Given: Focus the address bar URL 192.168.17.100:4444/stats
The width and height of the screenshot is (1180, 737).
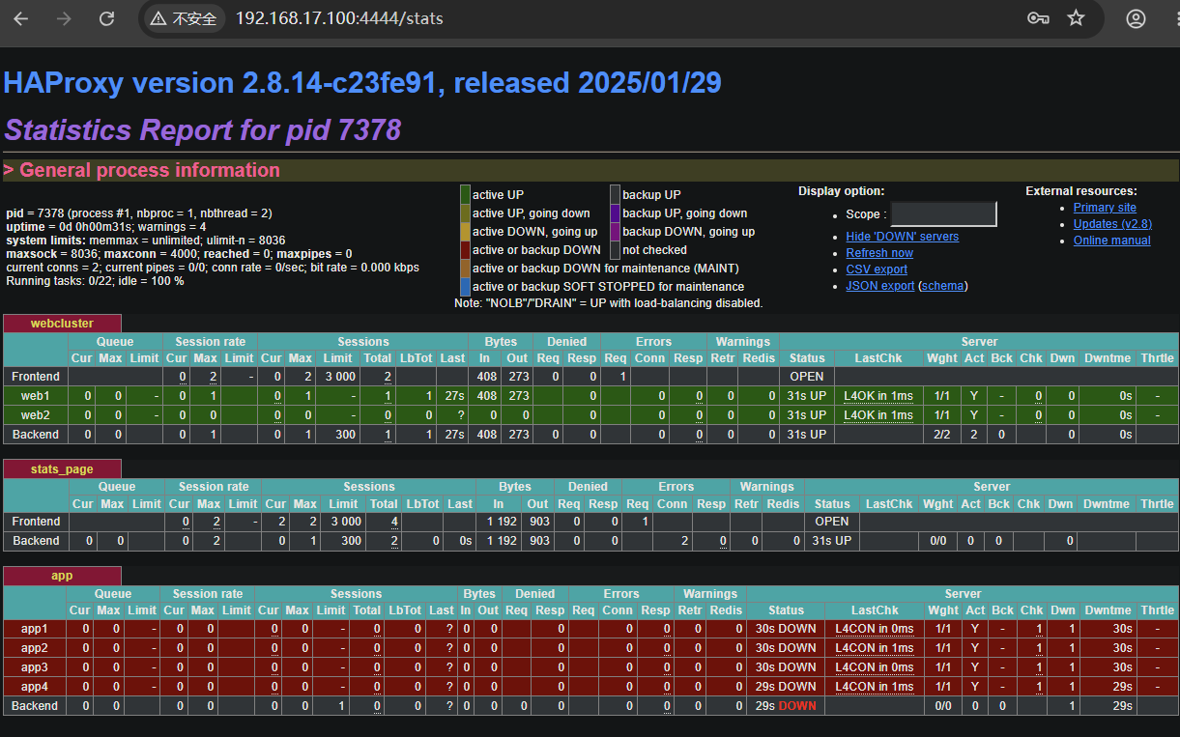Looking at the screenshot, I should tap(339, 18).
